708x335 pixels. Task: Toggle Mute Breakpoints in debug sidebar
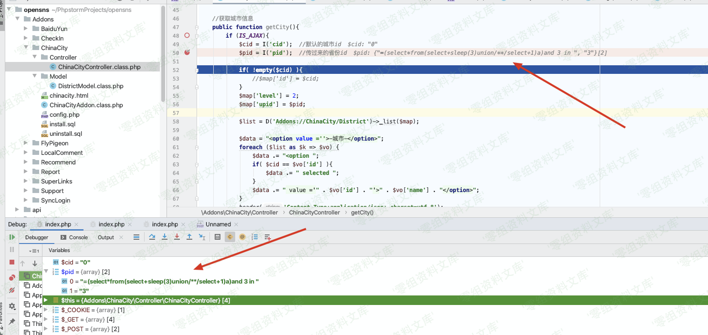[12, 290]
